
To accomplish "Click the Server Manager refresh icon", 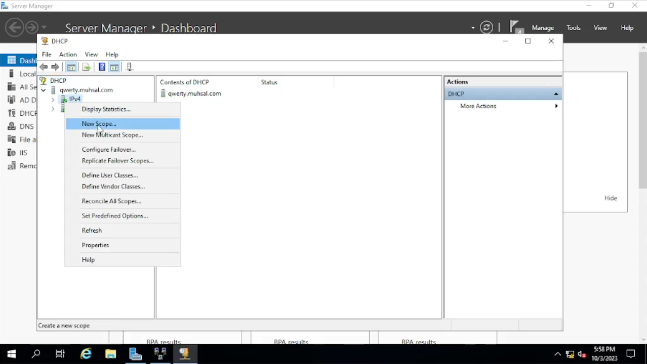I will (x=487, y=28).
